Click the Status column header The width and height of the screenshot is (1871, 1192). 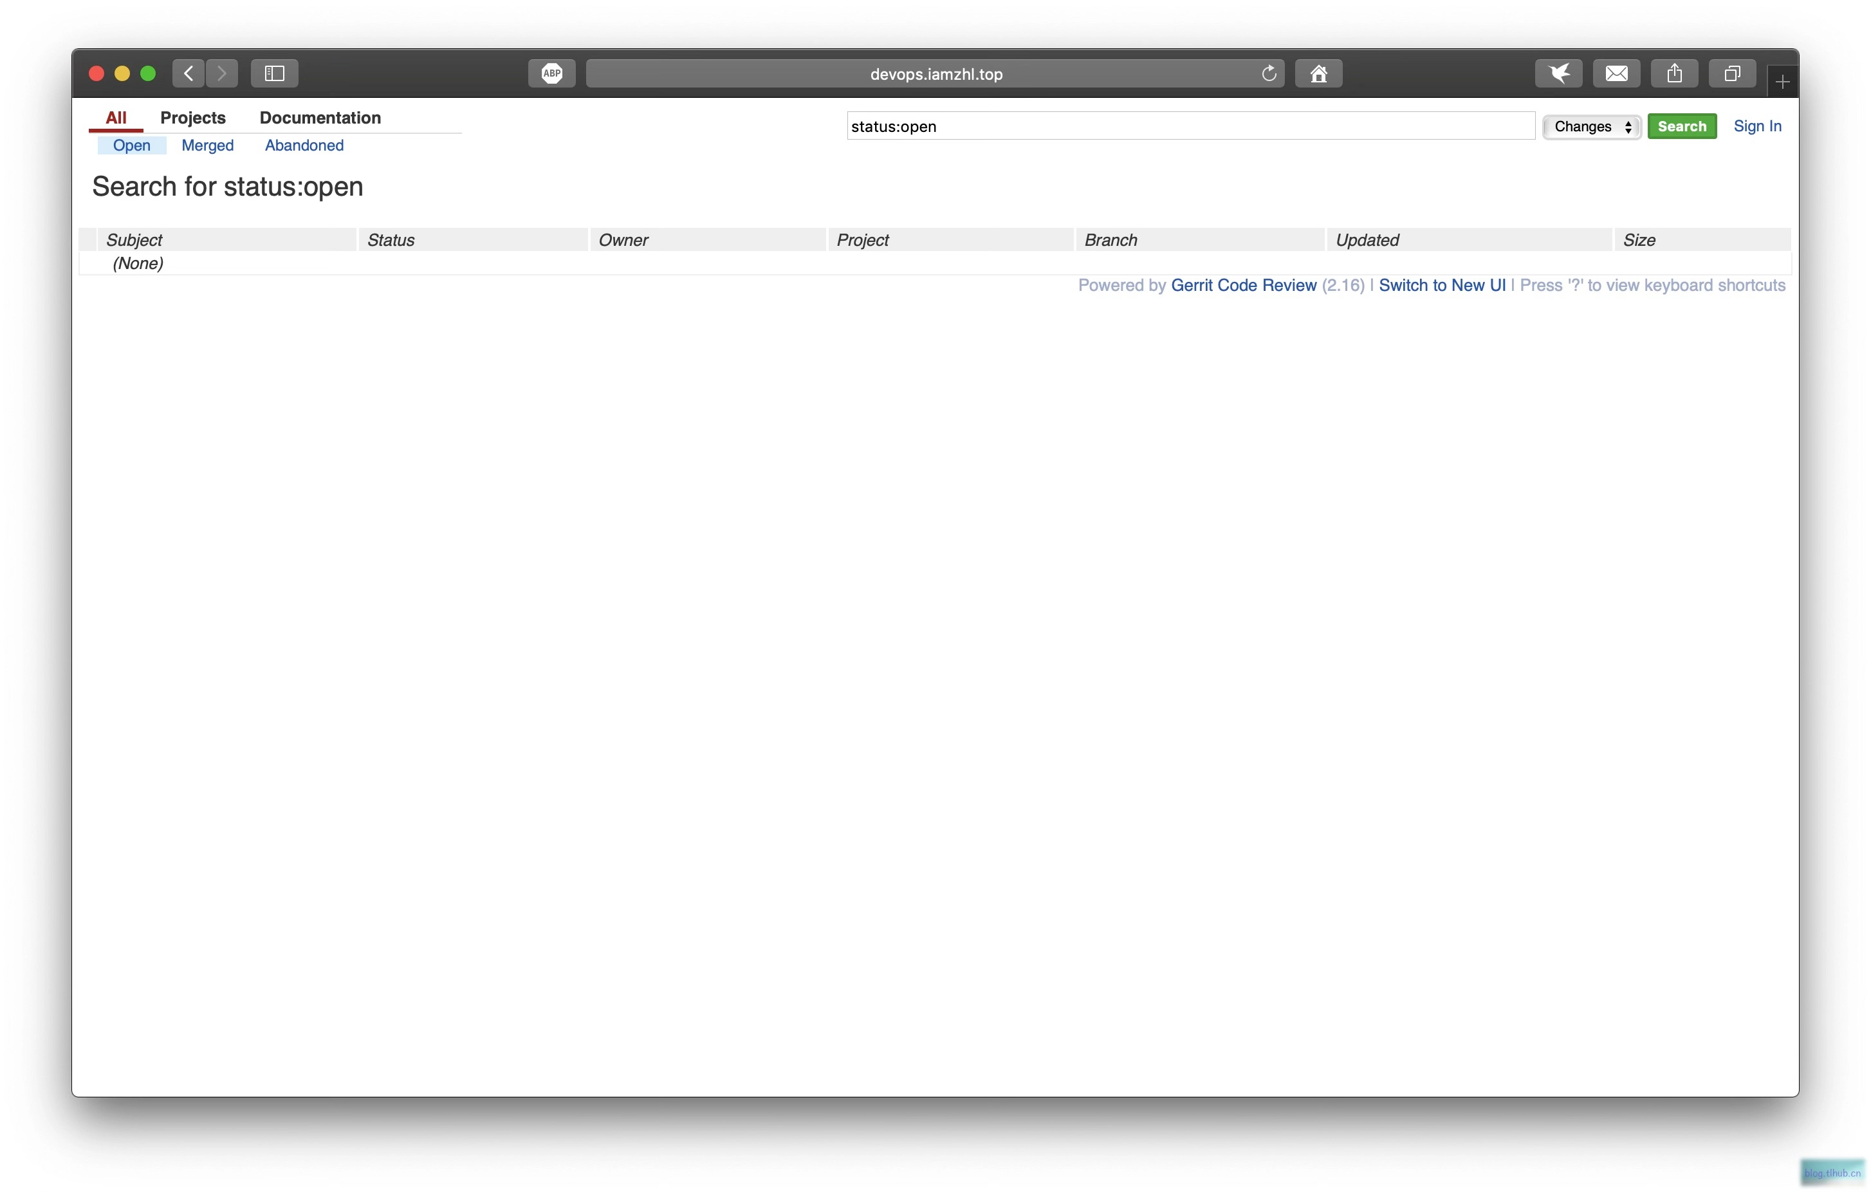coord(473,239)
